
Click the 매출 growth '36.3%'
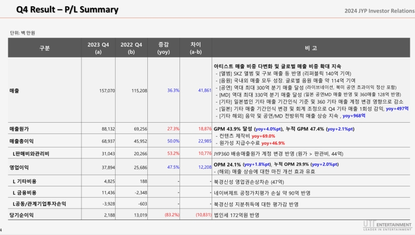tap(173, 90)
